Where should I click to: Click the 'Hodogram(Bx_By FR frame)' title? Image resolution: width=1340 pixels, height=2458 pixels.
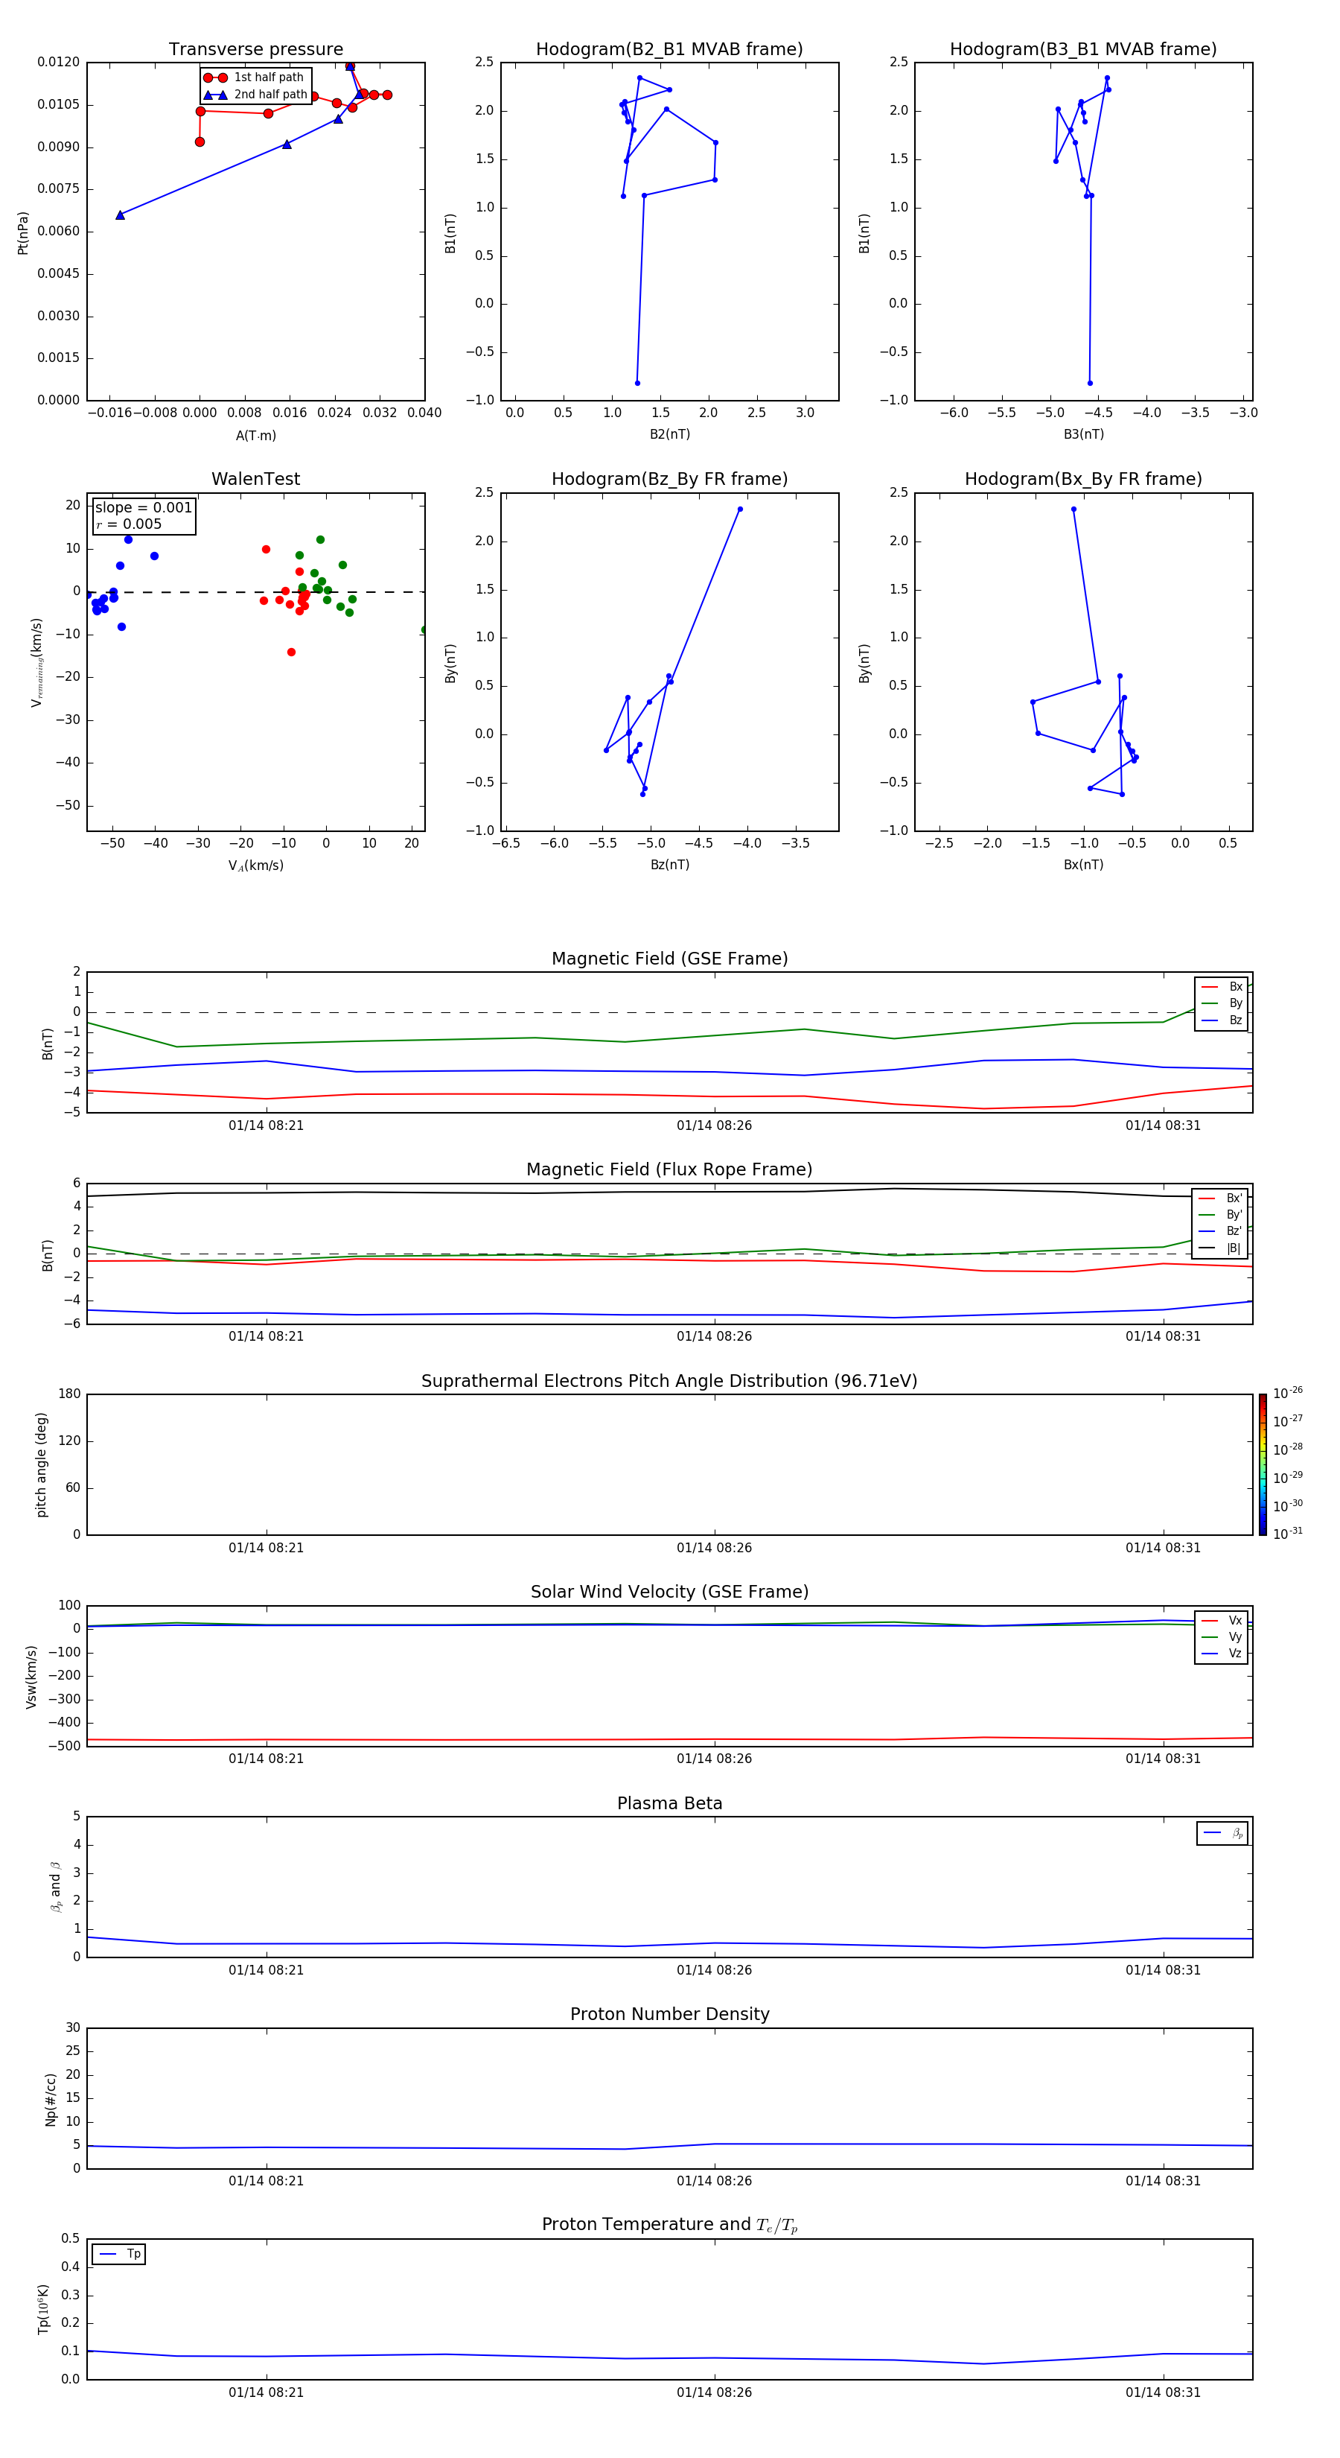pos(1083,479)
